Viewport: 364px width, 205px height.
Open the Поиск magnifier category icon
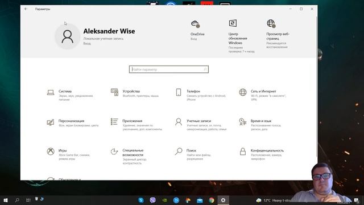tap(179, 151)
